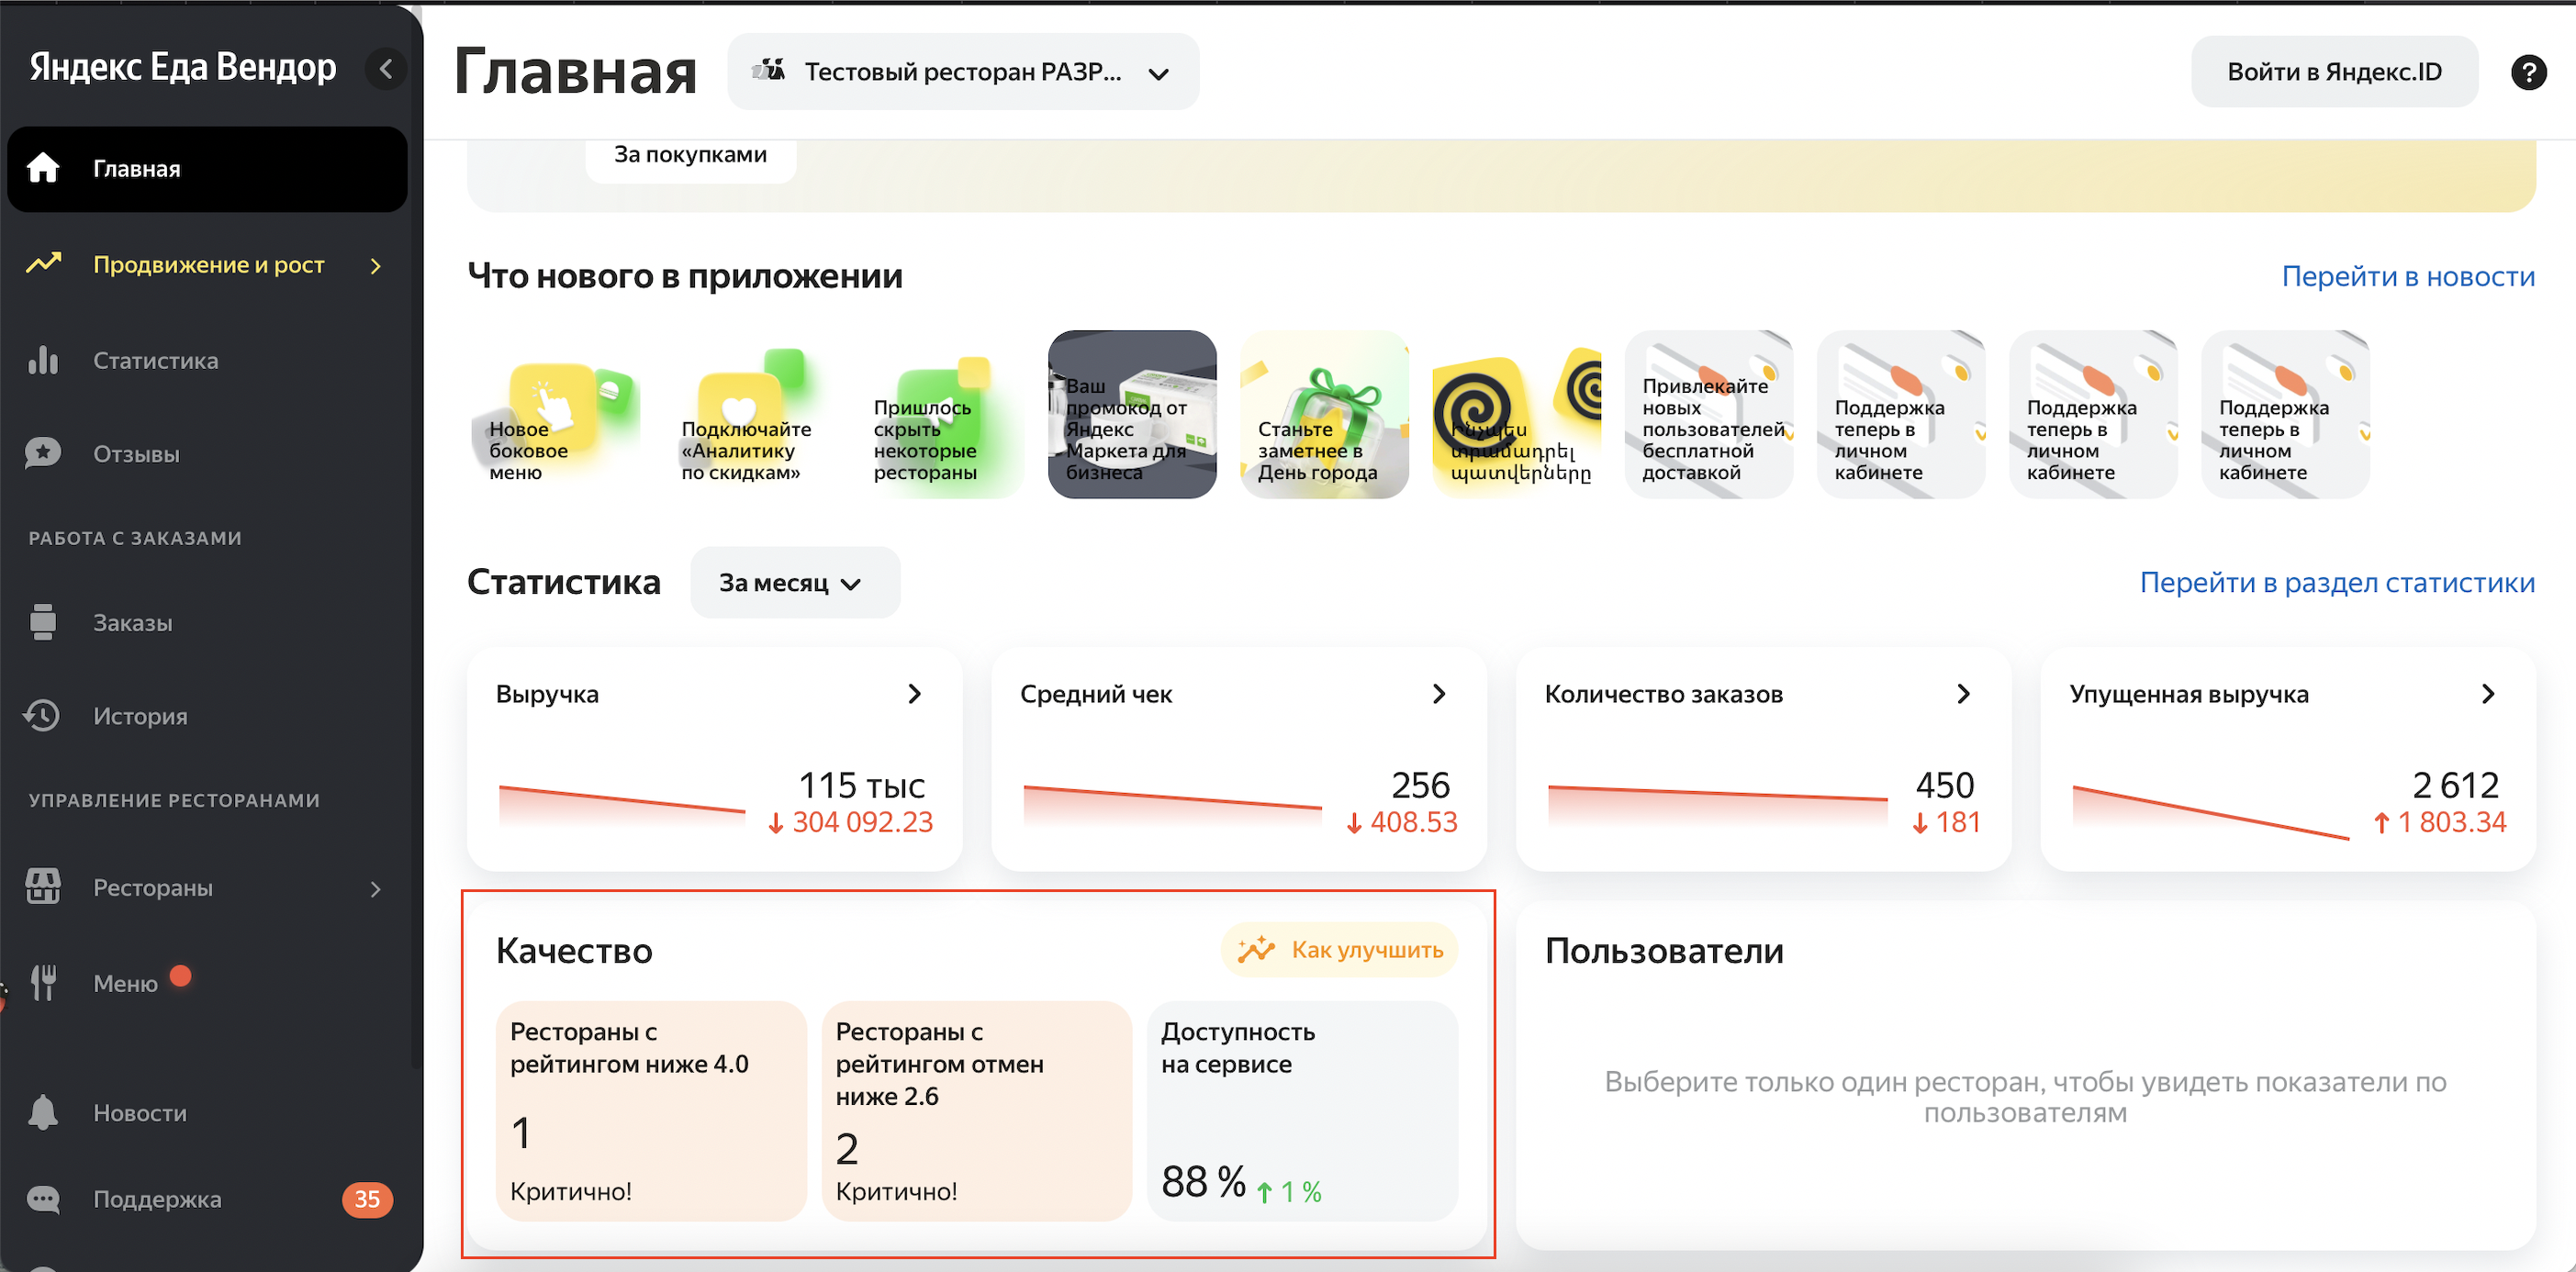Click the bar chart icon for Статистика
Image resolution: width=2576 pixels, height=1272 pixels.
point(43,360)
